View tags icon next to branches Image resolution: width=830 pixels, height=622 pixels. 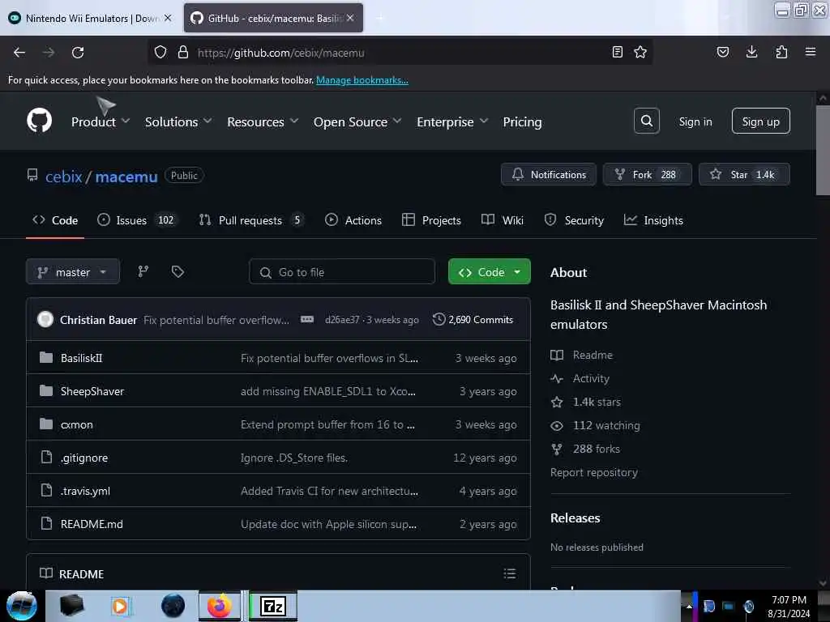[178, 272]
